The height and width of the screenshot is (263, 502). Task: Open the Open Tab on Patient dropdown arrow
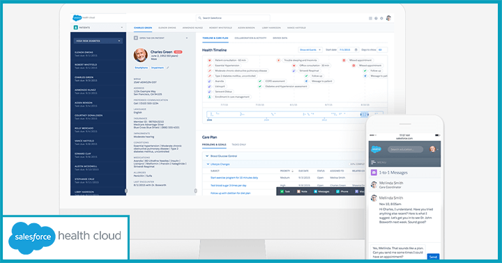(x=187, y=38)
